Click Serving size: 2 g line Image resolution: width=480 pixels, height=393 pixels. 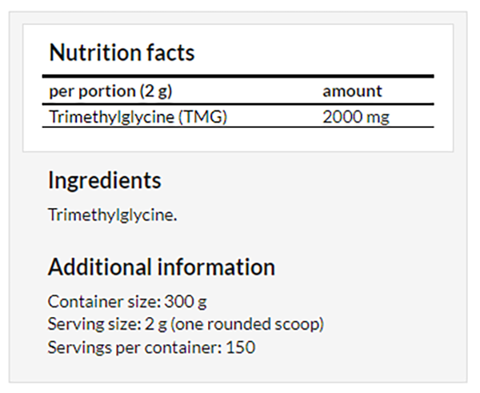(186, 324)
